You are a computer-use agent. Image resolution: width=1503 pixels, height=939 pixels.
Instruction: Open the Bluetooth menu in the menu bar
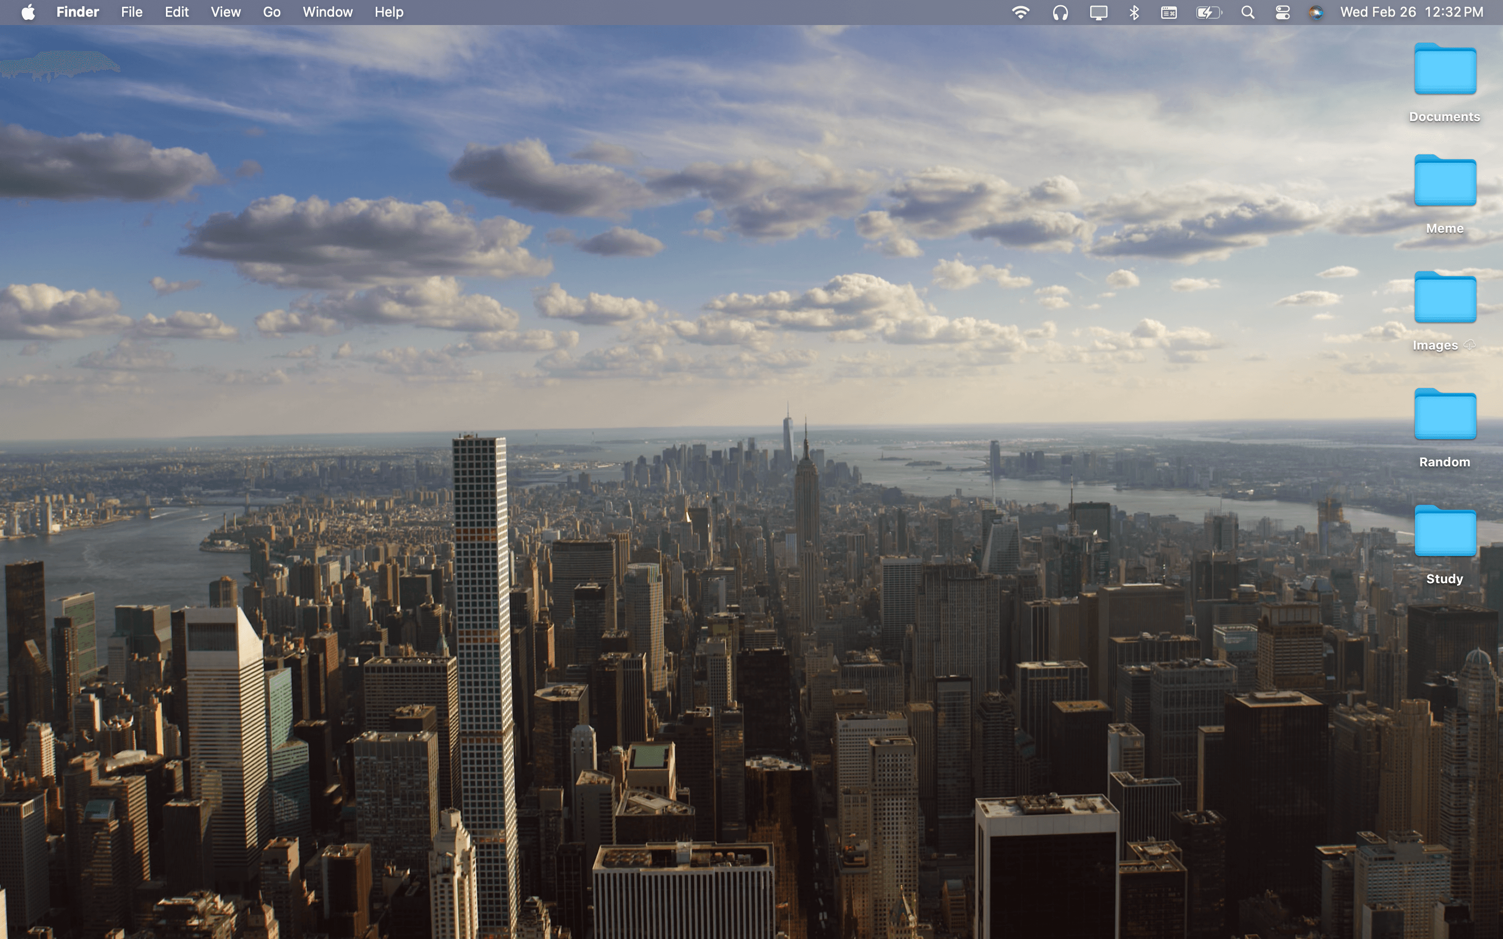tap(1135, 11)
